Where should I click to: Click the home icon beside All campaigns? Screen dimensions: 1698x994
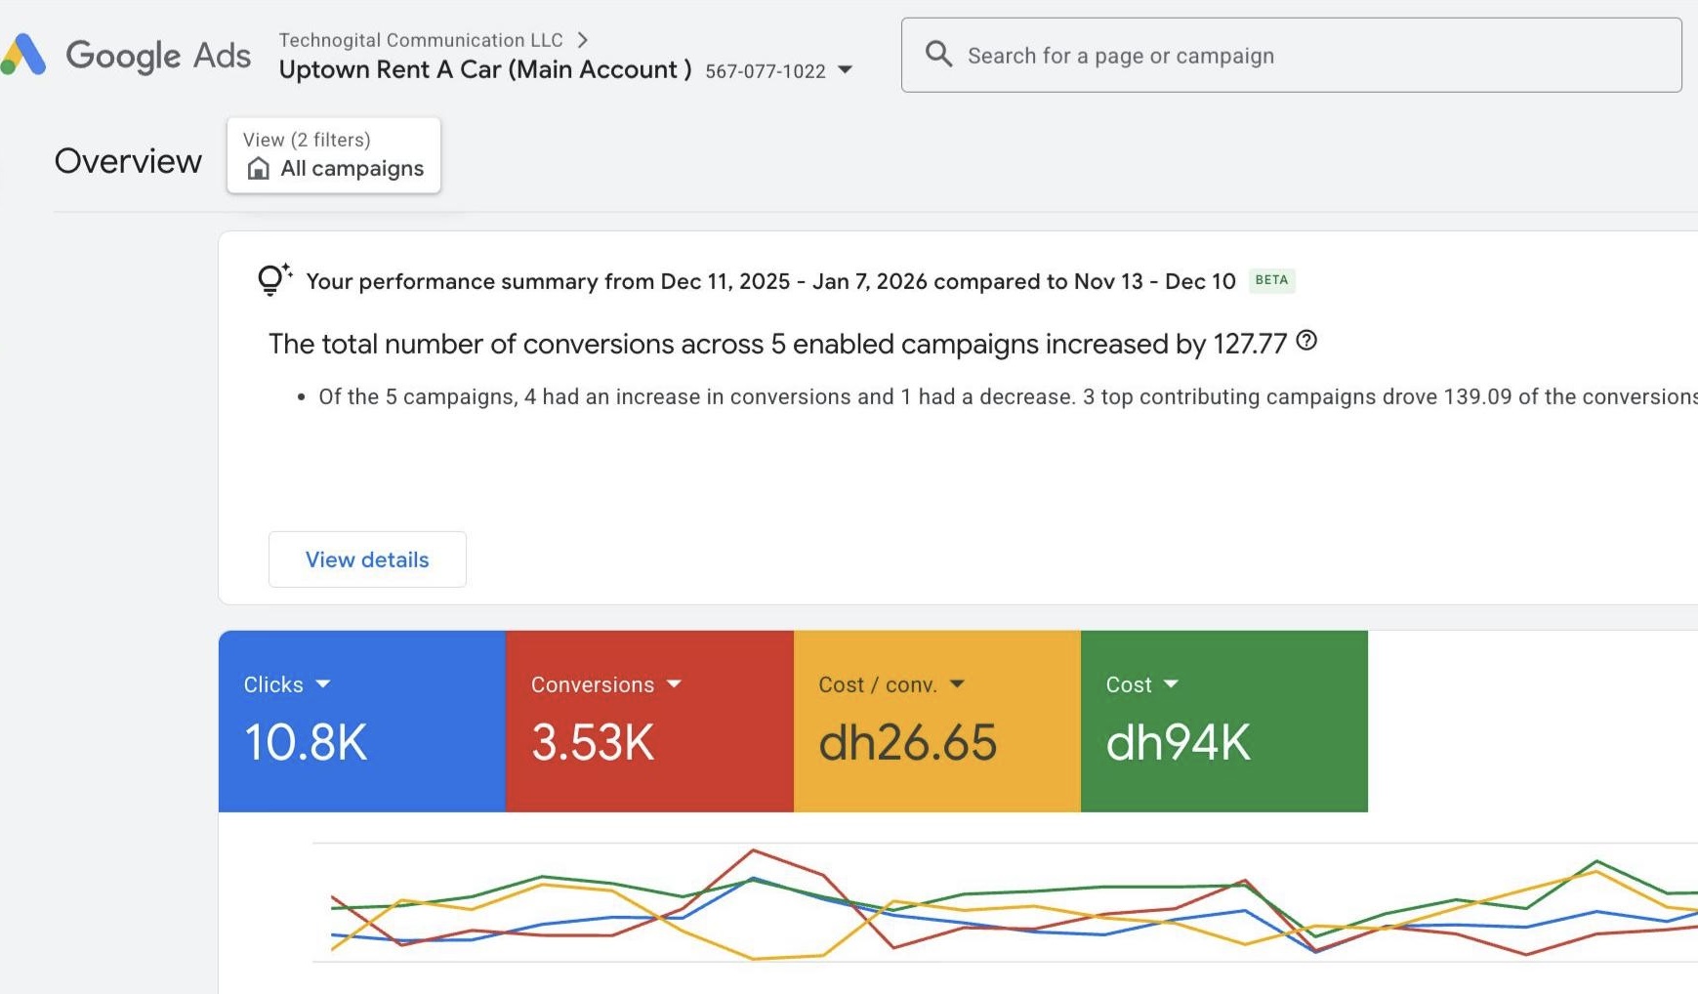click(258, 169)
